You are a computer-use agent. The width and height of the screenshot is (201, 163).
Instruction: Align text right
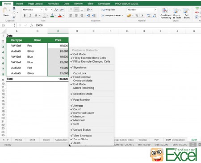pos(82,15)
